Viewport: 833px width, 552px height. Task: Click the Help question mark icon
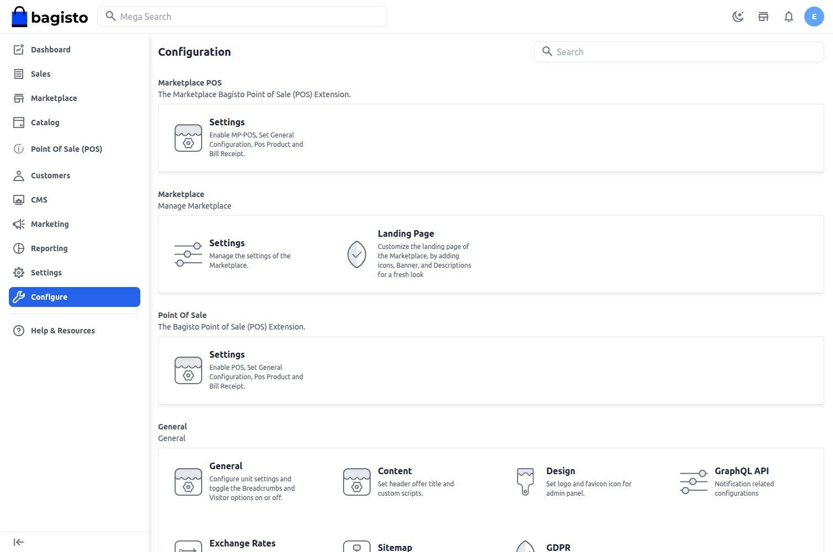[19, 331]
